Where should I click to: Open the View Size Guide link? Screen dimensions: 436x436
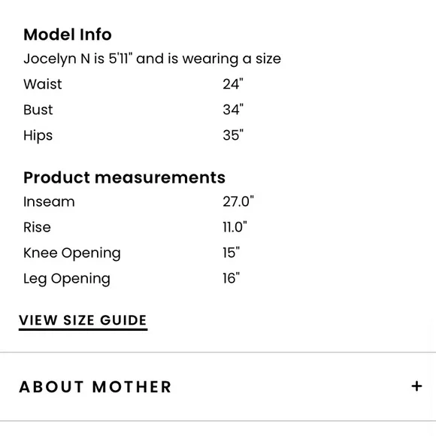(83, 322)
